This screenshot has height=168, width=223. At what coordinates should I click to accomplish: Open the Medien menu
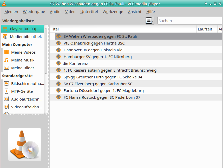click(x=11, y=12)
